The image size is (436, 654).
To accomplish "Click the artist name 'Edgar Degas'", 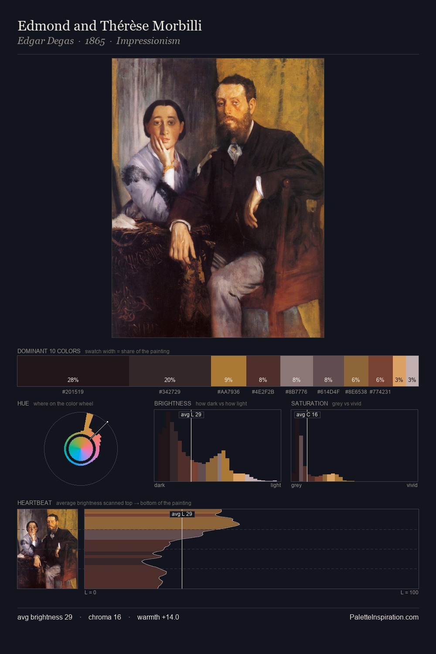I will pos(45,41).
